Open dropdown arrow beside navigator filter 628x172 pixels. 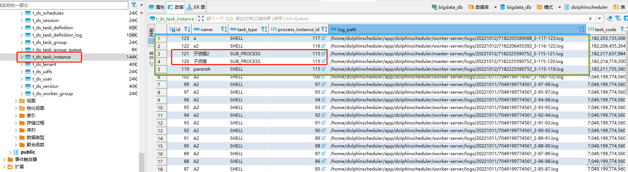click(142, 5)
